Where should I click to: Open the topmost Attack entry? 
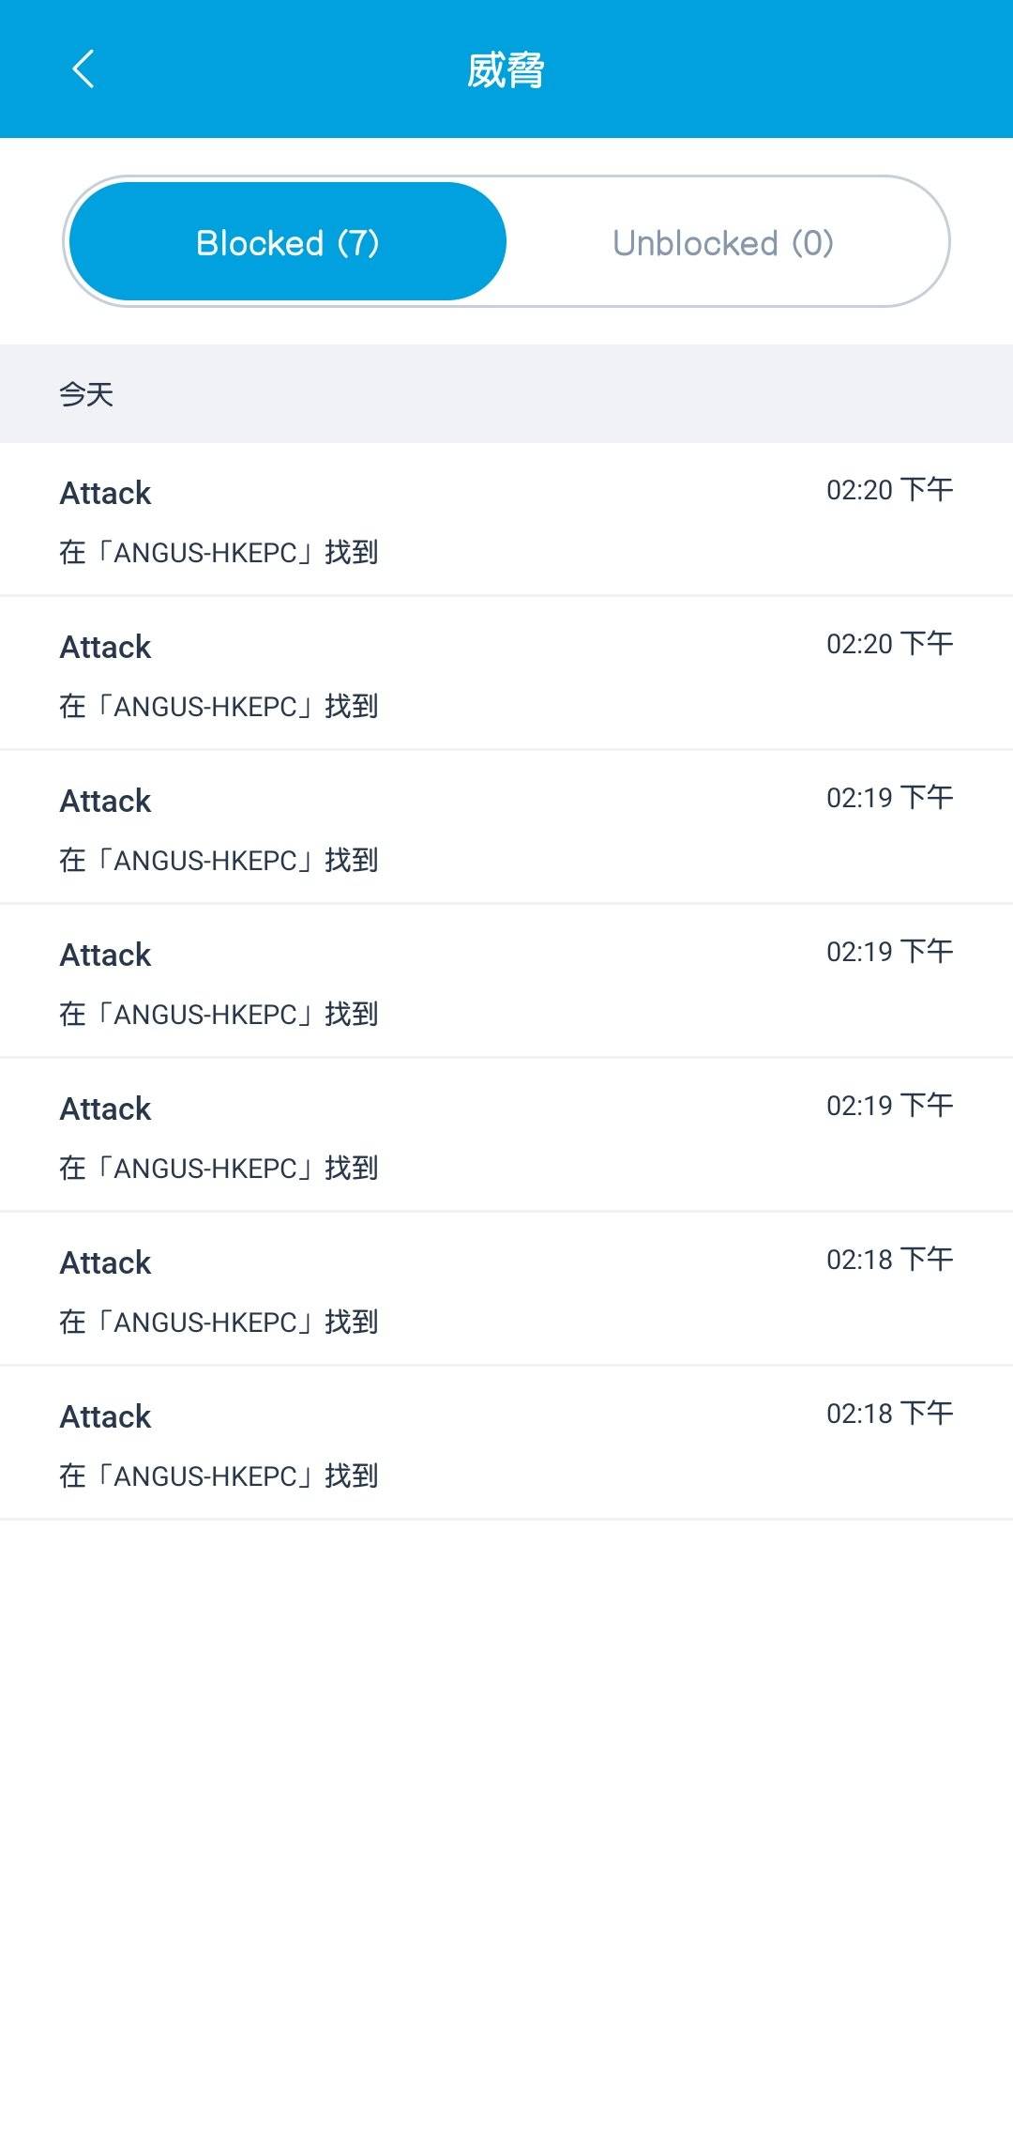click(506, 519)
